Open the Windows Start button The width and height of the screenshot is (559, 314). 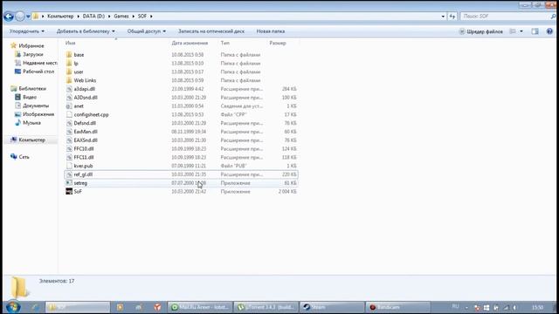pos(13,307)
